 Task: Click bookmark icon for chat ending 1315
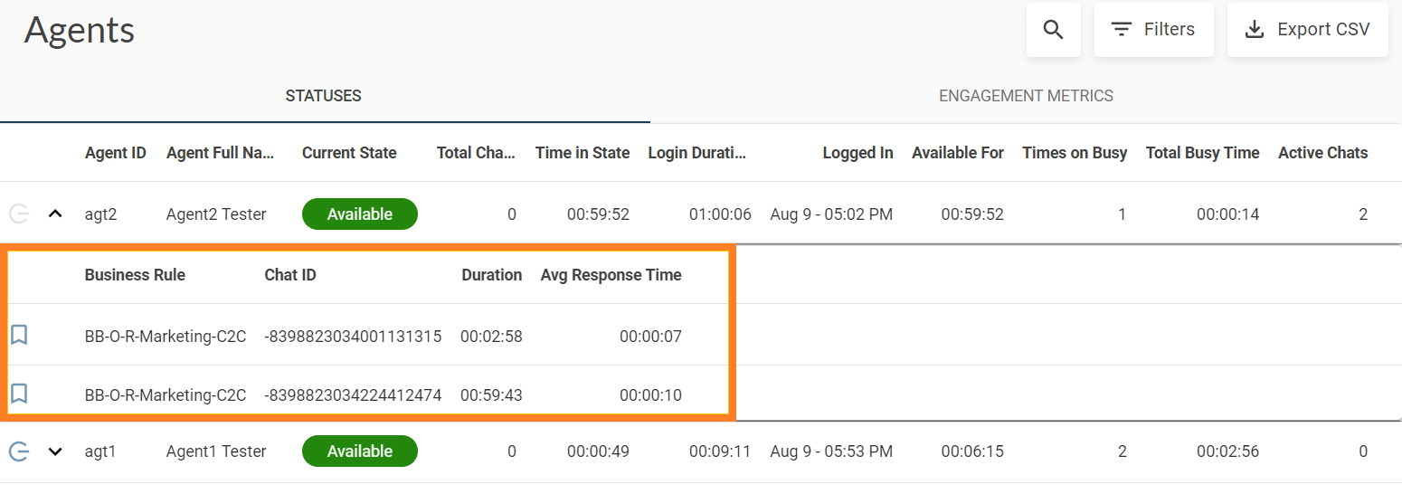coord(19,336)
